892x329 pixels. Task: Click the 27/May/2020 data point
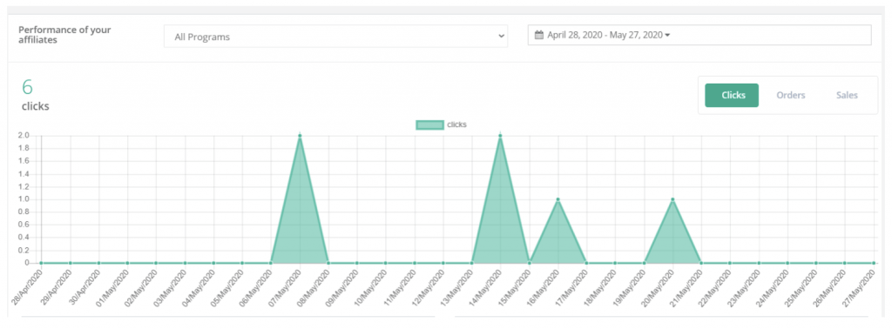[x=873, y=263]
